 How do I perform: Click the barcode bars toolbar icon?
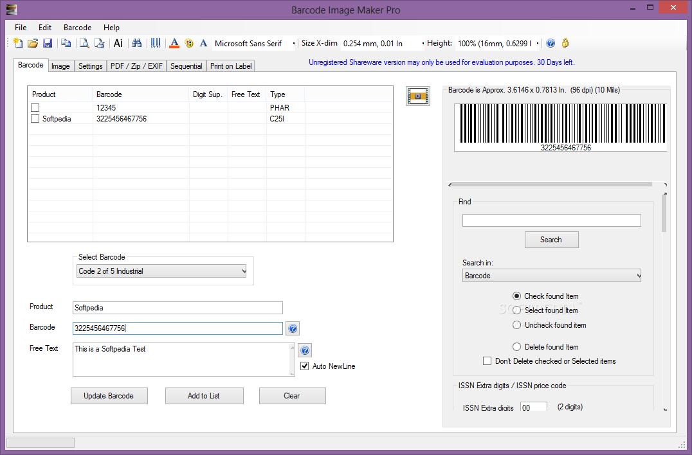click(x=156, y=43)
